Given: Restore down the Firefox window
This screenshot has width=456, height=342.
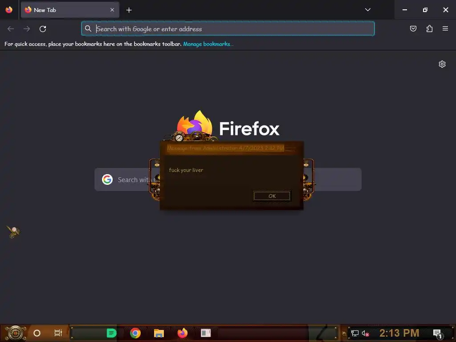Looking at the screenshot, I should click(x=425, y=10).
